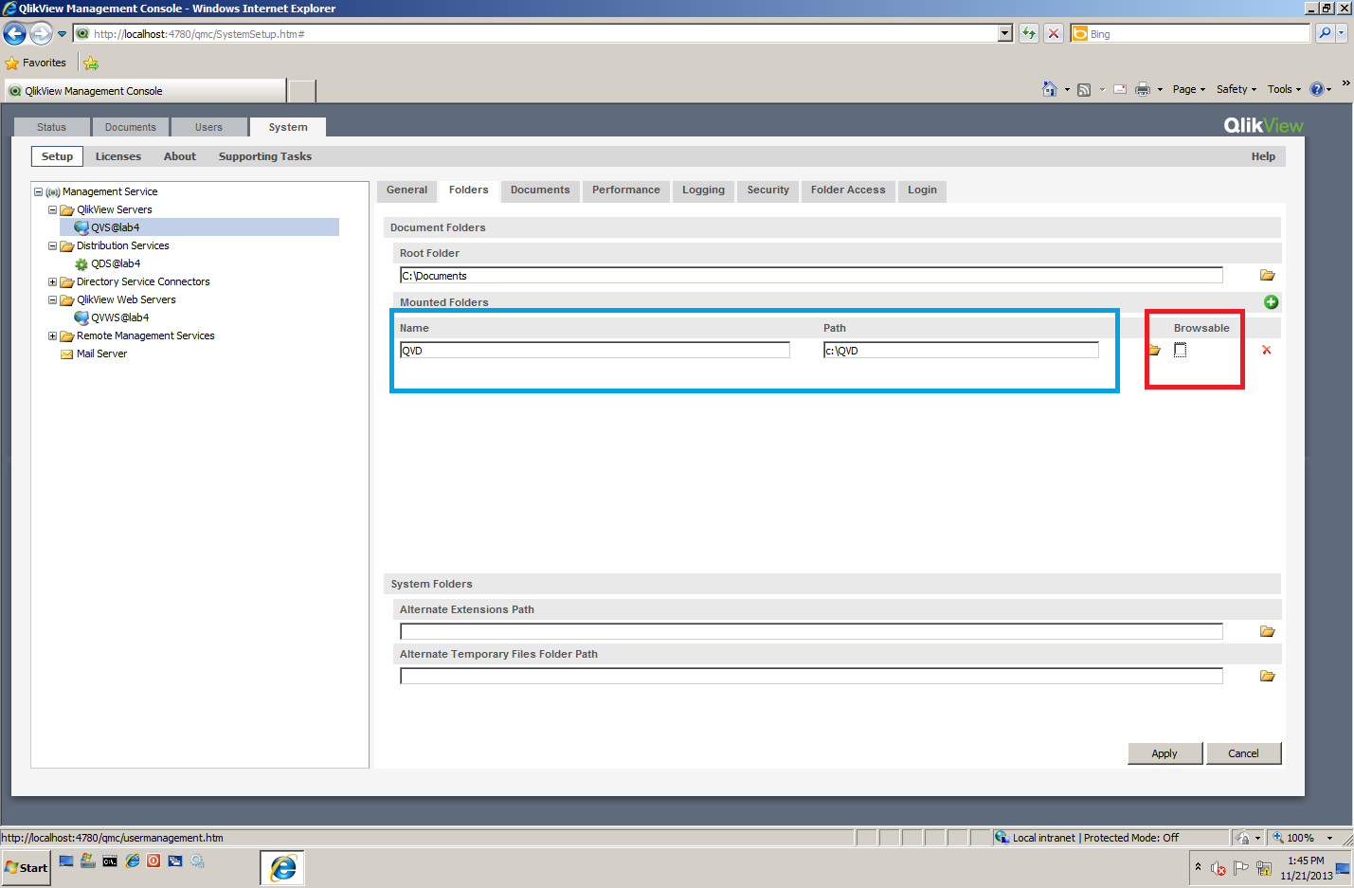
Task: Expand the Directory Service Connectors node
Action: click(x=53, y=281)
